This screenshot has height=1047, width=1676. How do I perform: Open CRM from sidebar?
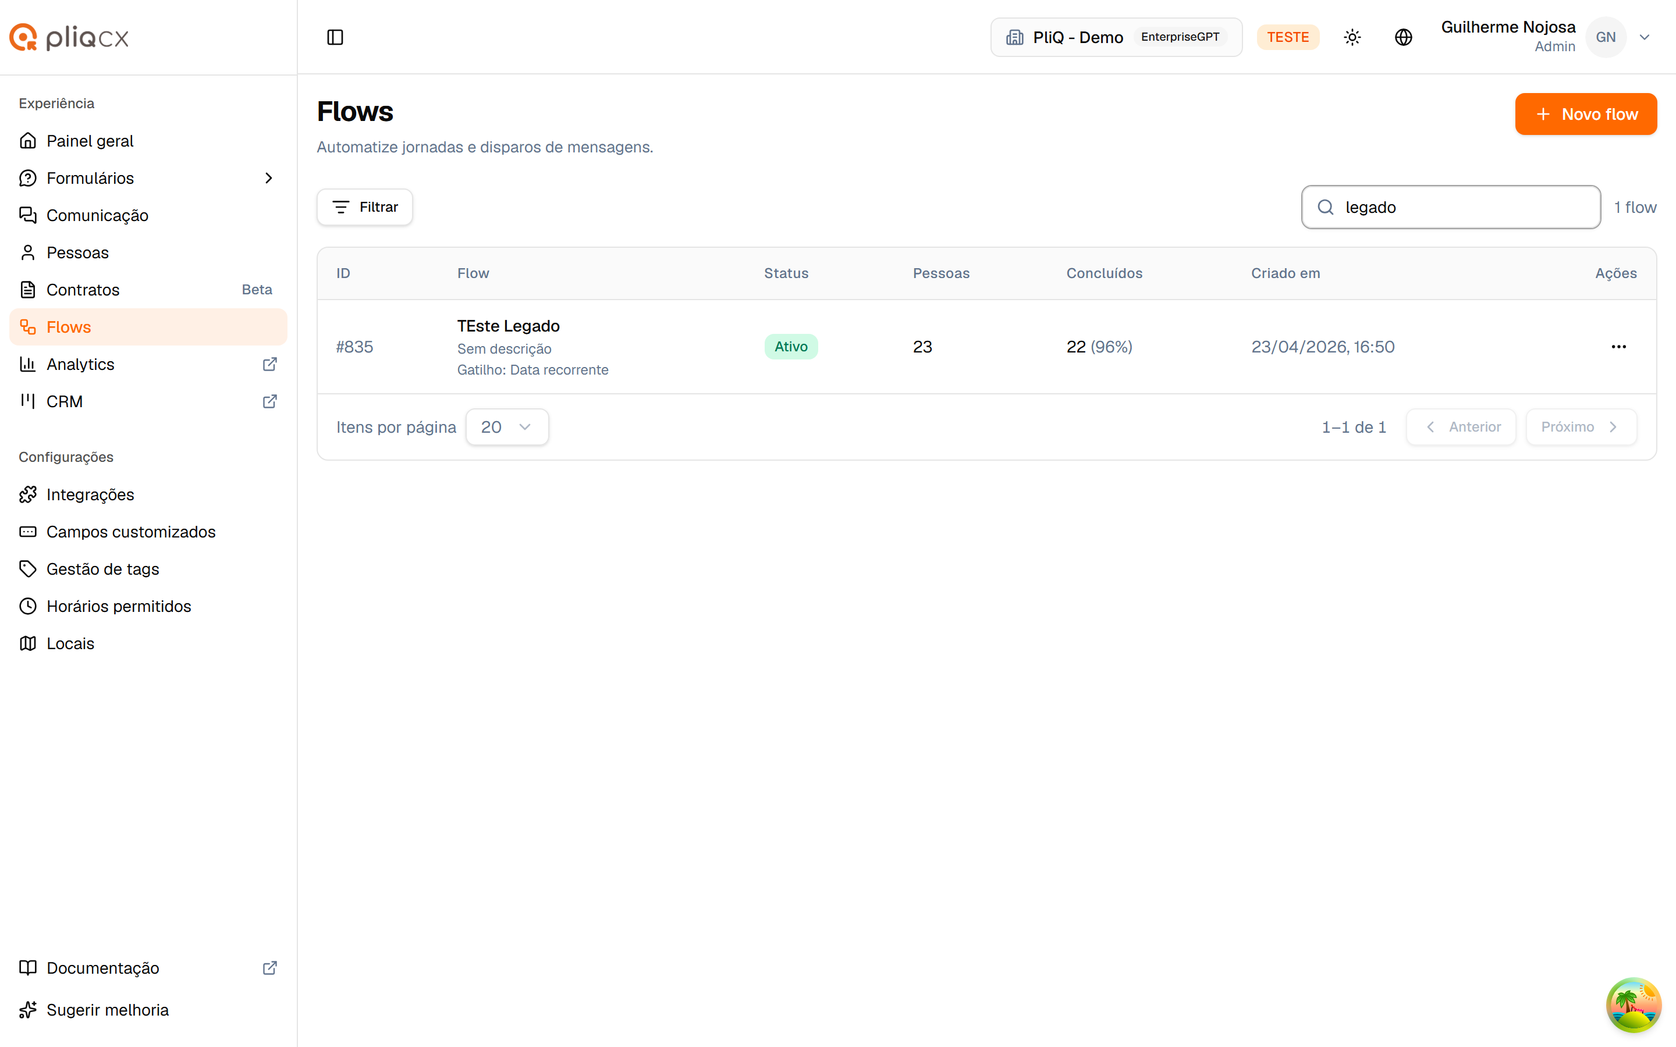coord(148,401)
